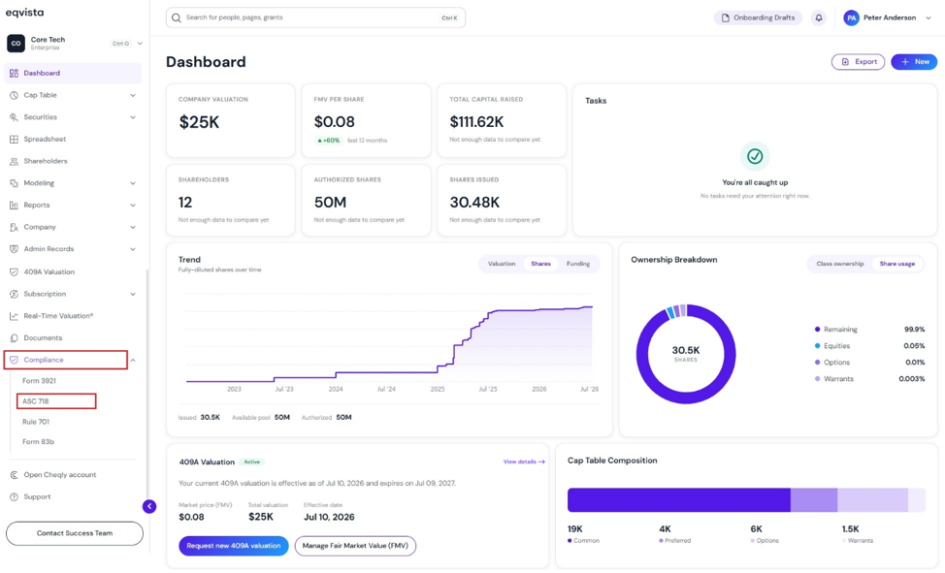Collapse the Compliance submenu chevron
Viewport: 945px width, 573px height.
133,361
